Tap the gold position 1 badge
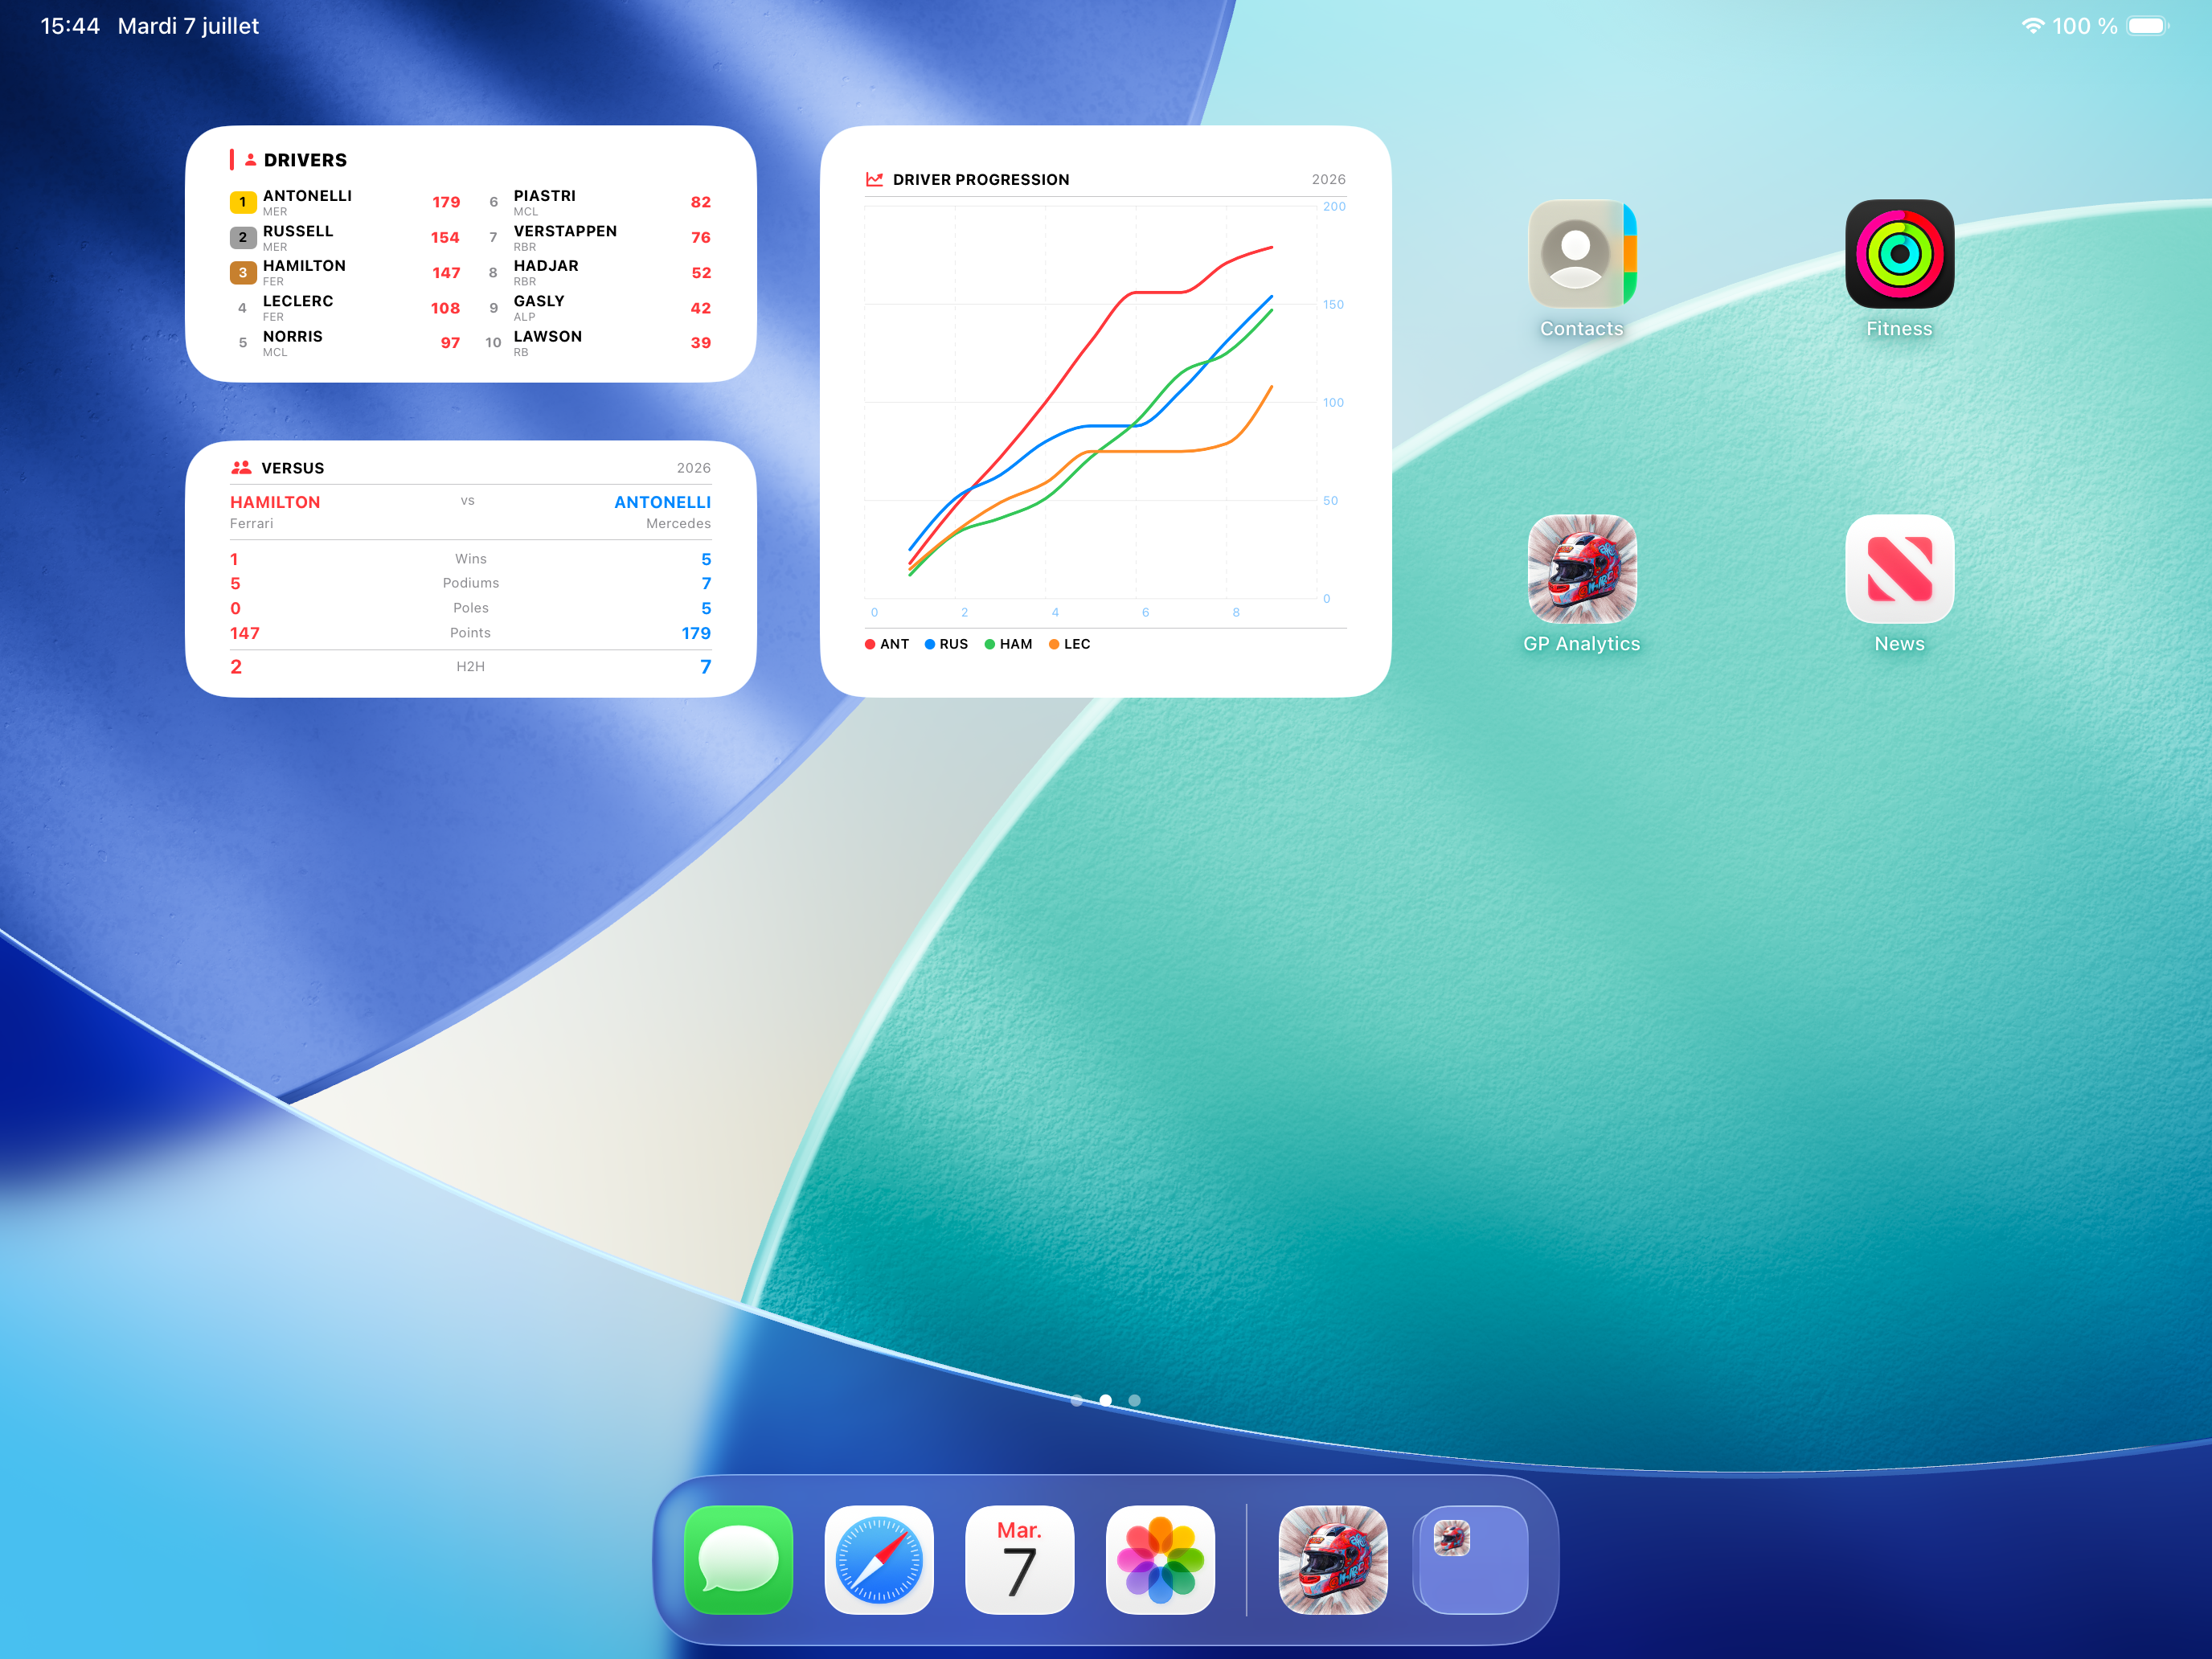 pyautogui.click(x=243, y=202)
